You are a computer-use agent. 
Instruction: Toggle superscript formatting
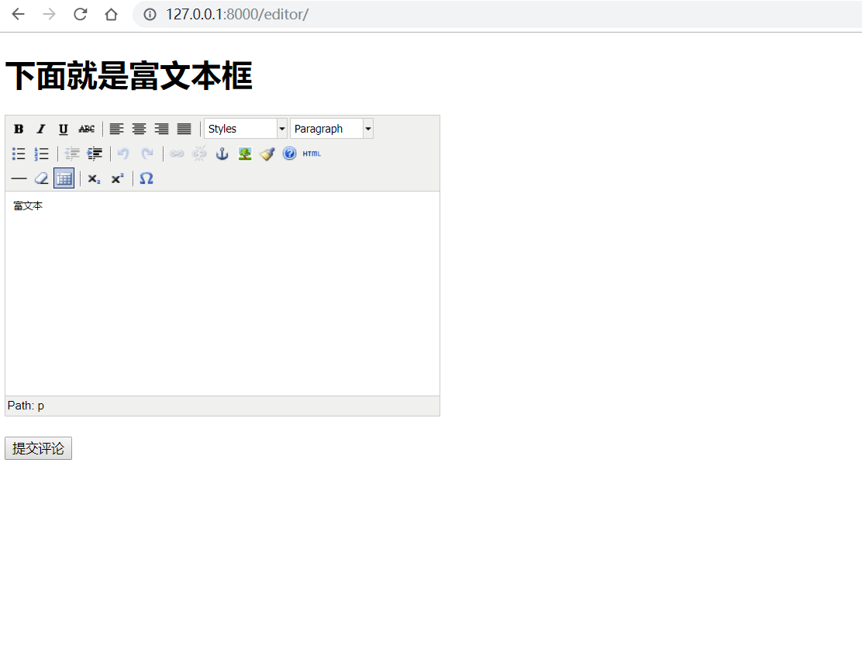point(116,178)
